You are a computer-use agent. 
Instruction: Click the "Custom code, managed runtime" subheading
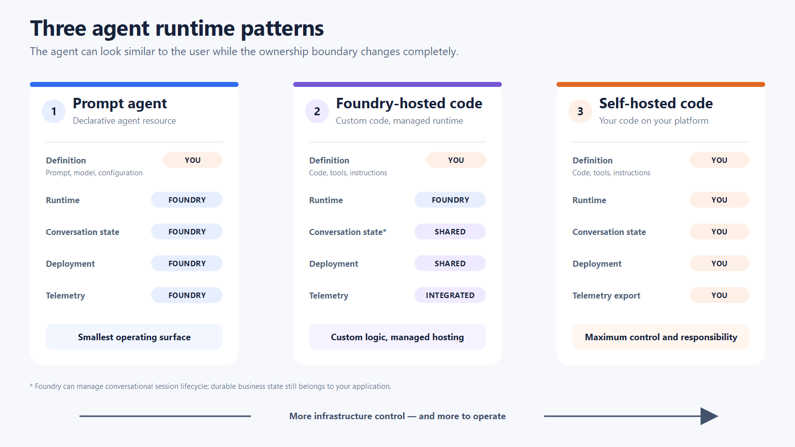coord(399,121)
